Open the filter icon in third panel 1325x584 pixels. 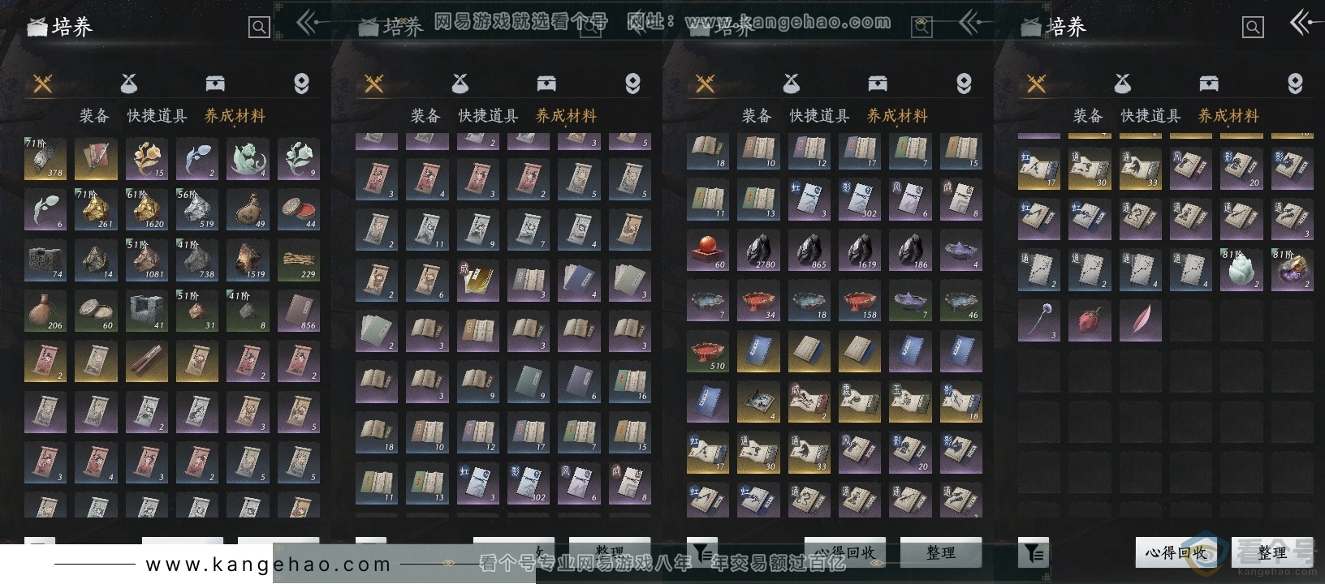tap(702, 552)
